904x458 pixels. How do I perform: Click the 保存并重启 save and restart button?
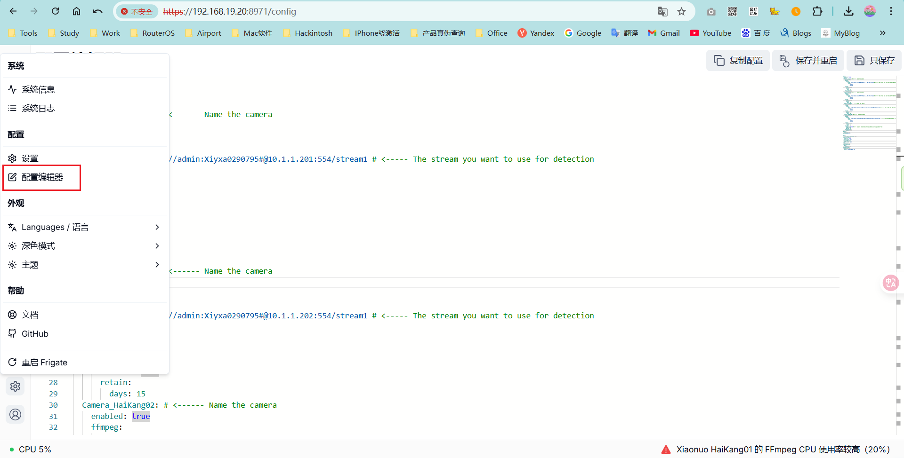point(808,60)
